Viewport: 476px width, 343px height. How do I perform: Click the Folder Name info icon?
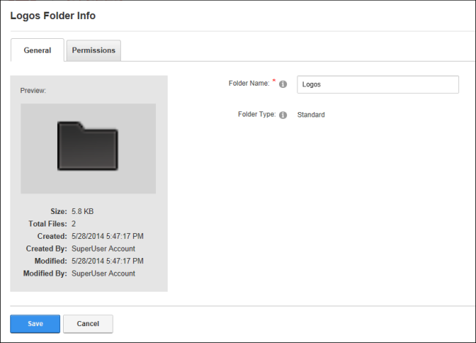pyautogui.click(x=283, y=84)
